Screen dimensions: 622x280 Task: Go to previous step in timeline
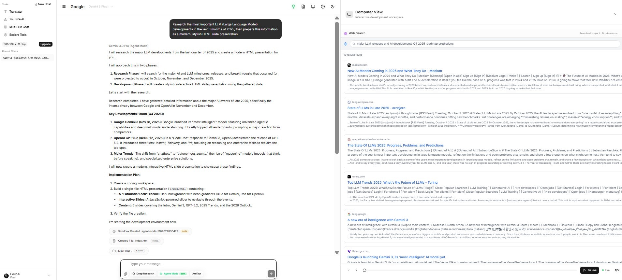[348, 270]
